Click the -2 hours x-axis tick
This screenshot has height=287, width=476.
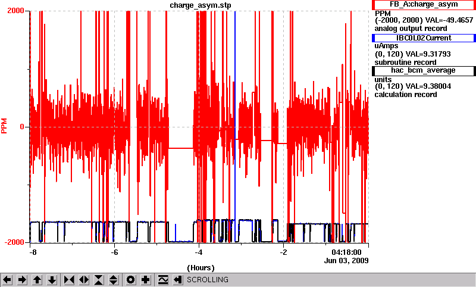[x=283, y=252]
